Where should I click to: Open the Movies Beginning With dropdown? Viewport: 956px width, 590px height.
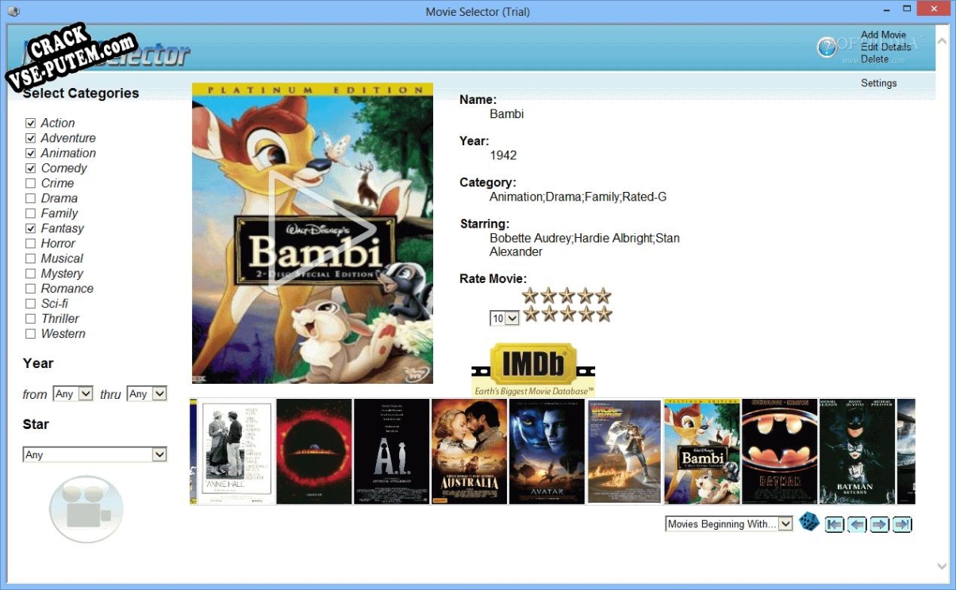click(729, 523)
